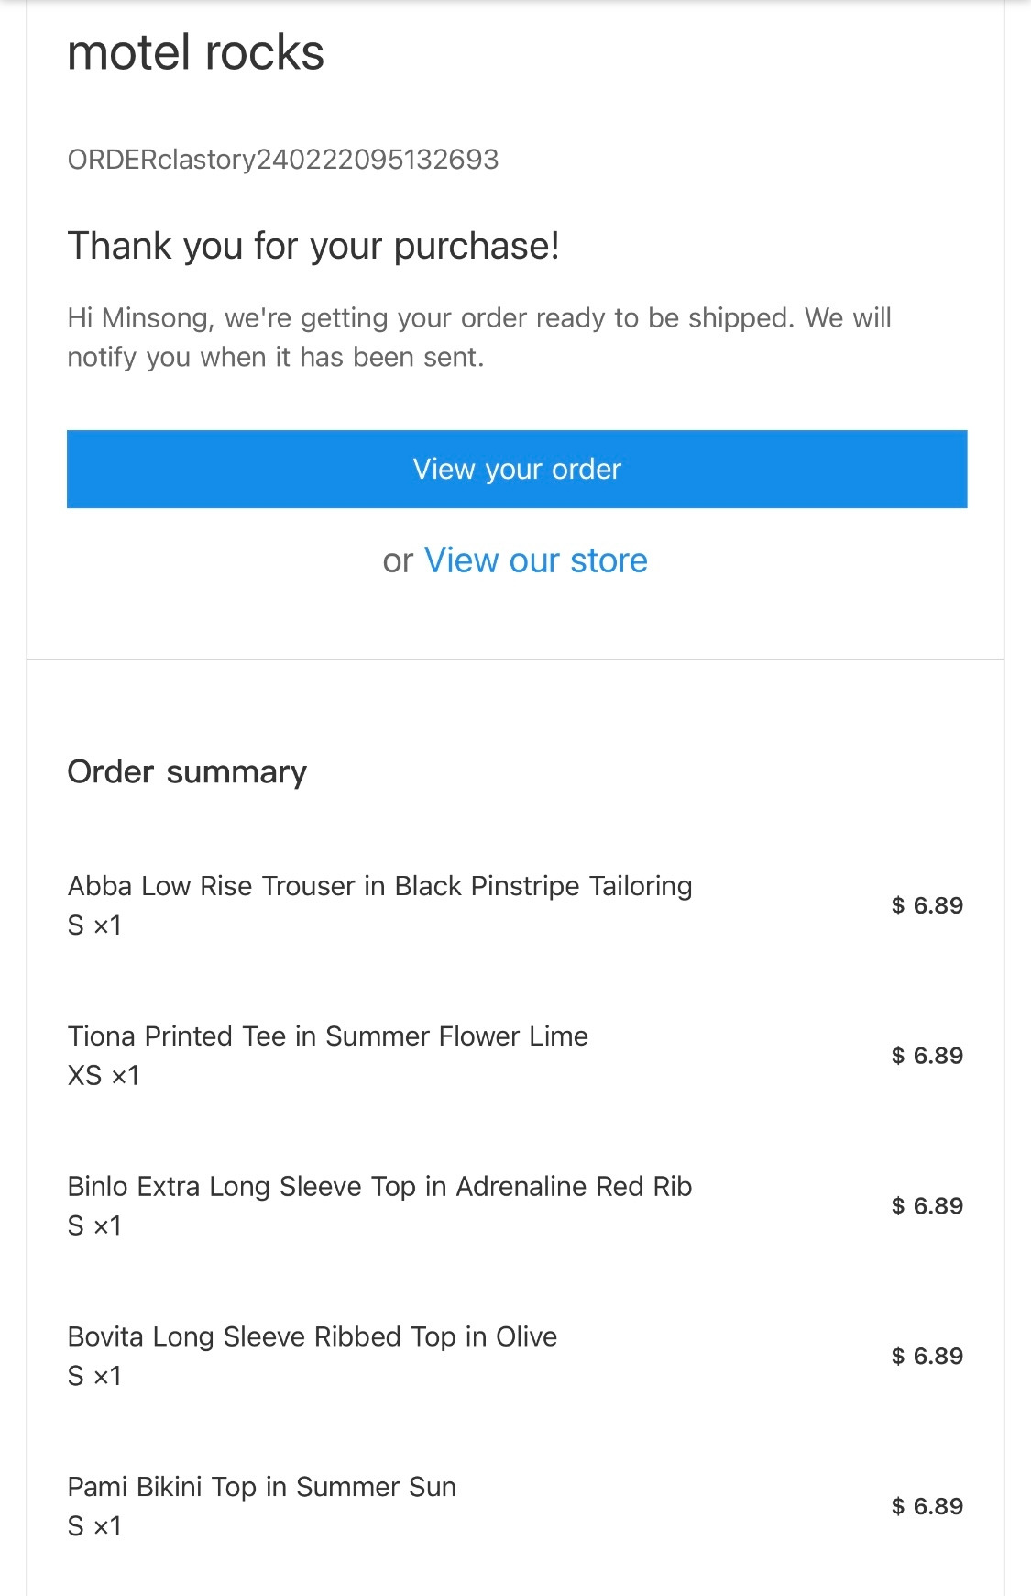Click the Order summary heading
This screenshot has height=1596, width=1031.
[187, 771]
